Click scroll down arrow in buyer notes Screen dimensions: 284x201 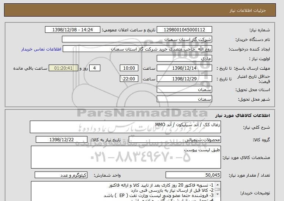pos(218,194)
